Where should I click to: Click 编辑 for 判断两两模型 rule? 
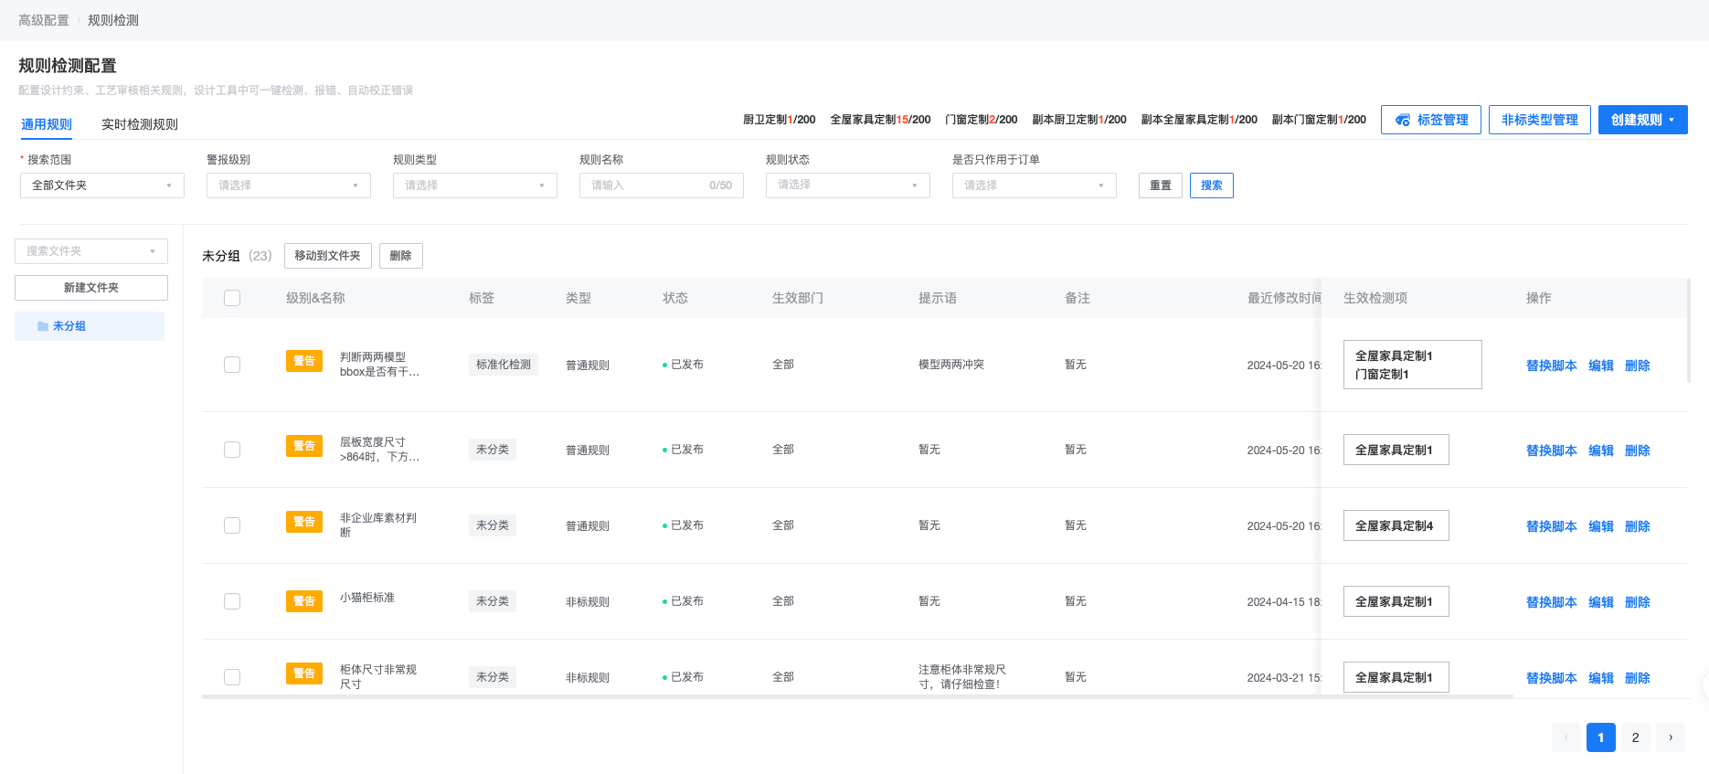click(1601, 366)
